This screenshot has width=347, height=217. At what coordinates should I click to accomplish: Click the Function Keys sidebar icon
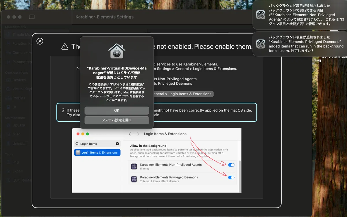[8, 44]
